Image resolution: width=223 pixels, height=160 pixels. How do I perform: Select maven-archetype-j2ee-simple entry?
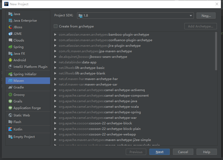click(105, 140)
